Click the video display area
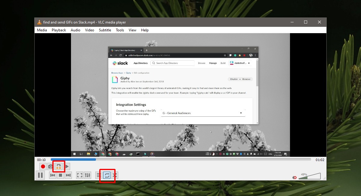This screenshot has height=196, width=361. (x=180, y=95)
